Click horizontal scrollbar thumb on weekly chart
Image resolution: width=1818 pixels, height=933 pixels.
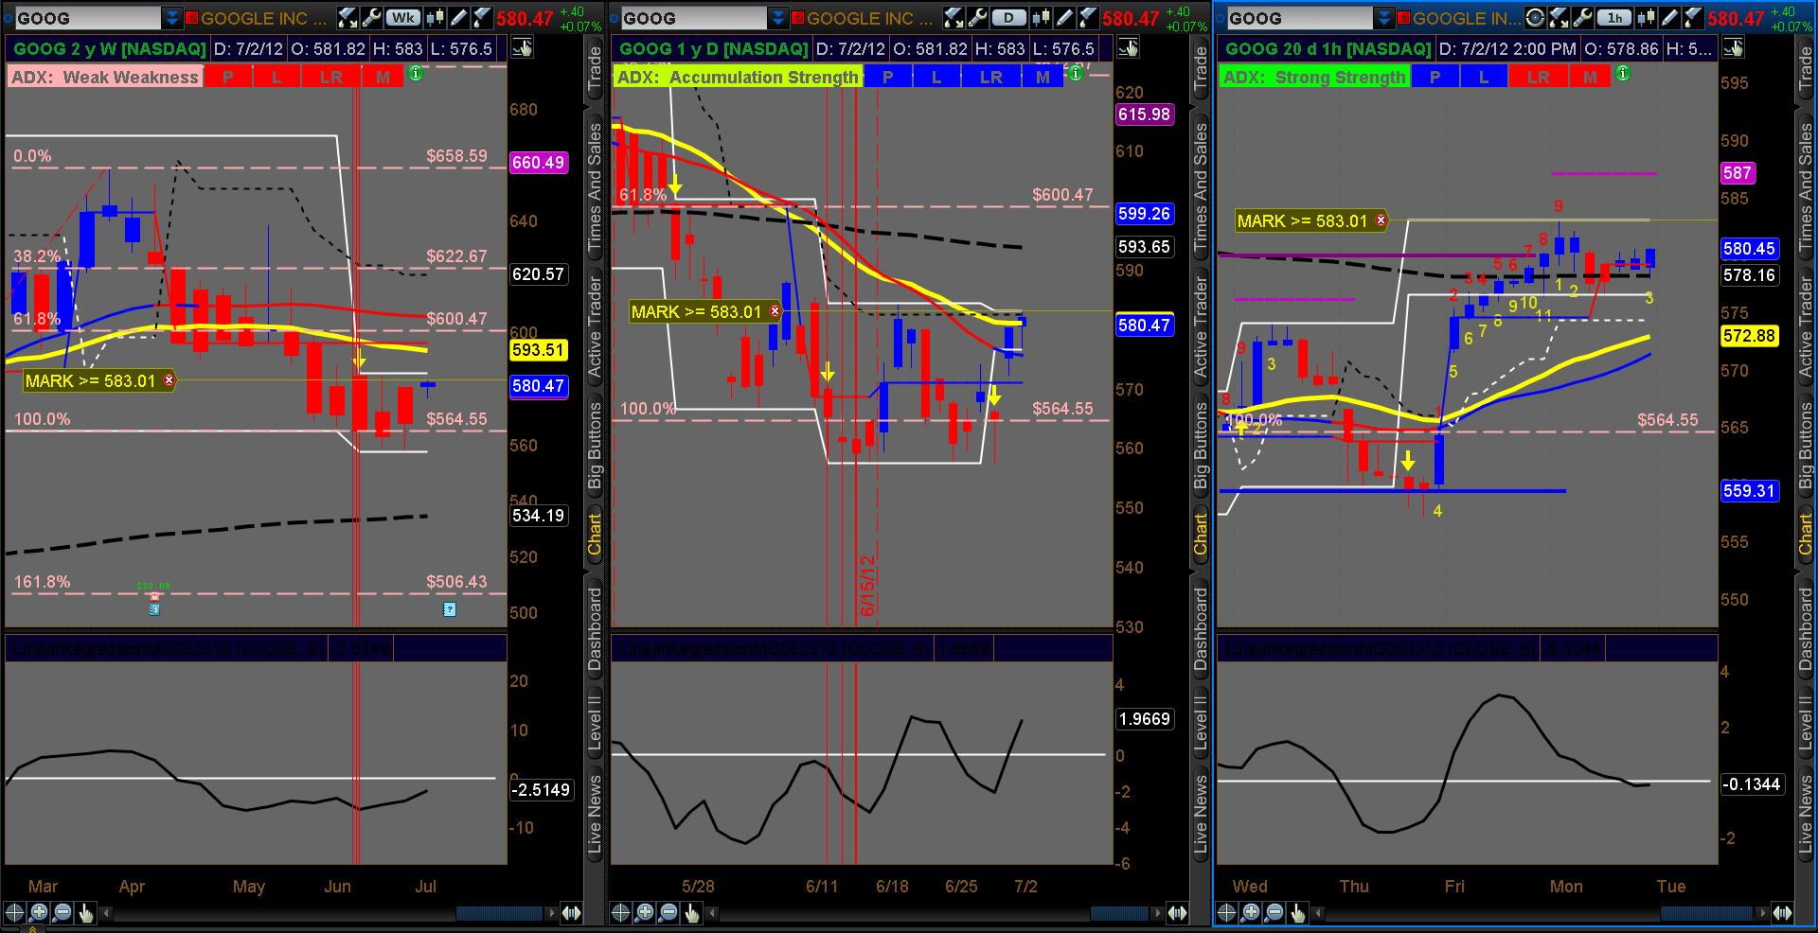click(x=499, y=913)
